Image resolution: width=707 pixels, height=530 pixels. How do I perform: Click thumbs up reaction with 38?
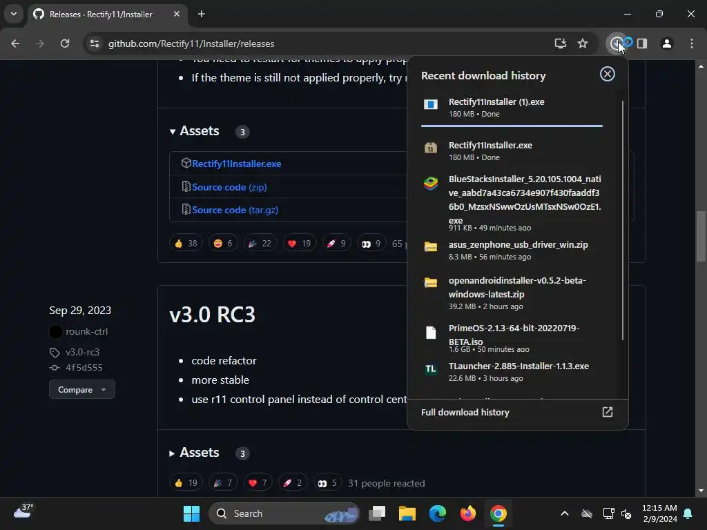[186, 244]
